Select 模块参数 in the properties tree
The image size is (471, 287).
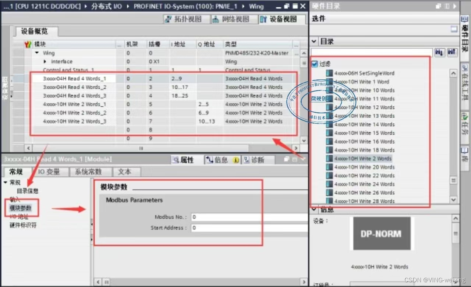coord(21,208)
